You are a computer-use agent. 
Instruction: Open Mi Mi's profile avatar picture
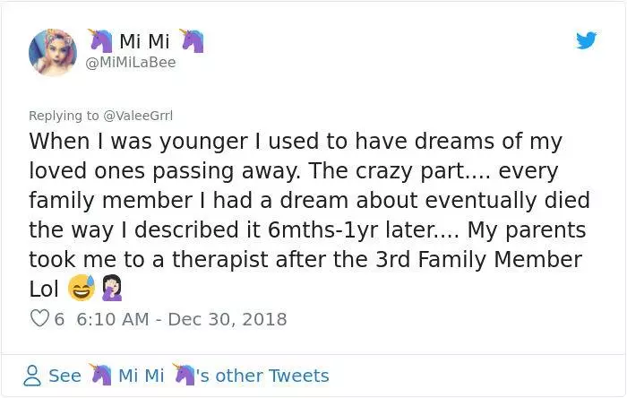[53, 52]
